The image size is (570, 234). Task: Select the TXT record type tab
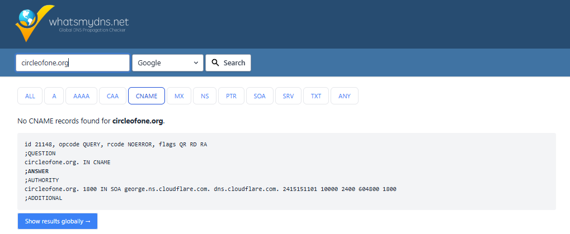[316, 96]
